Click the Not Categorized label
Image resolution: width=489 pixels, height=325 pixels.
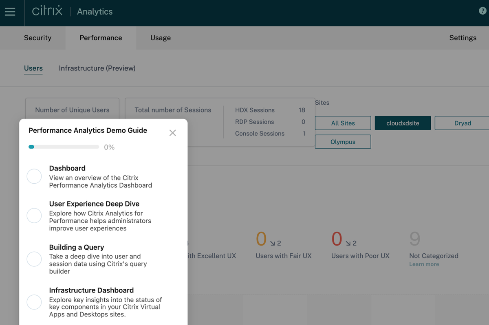click(434, 256)
